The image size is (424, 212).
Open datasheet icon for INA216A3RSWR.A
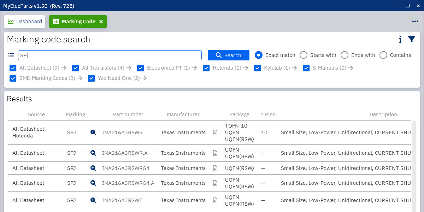[215, 153]
